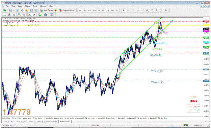Screen dimensions: 211x128
Task: Open the Data Window icon
Action: [22, 10]
